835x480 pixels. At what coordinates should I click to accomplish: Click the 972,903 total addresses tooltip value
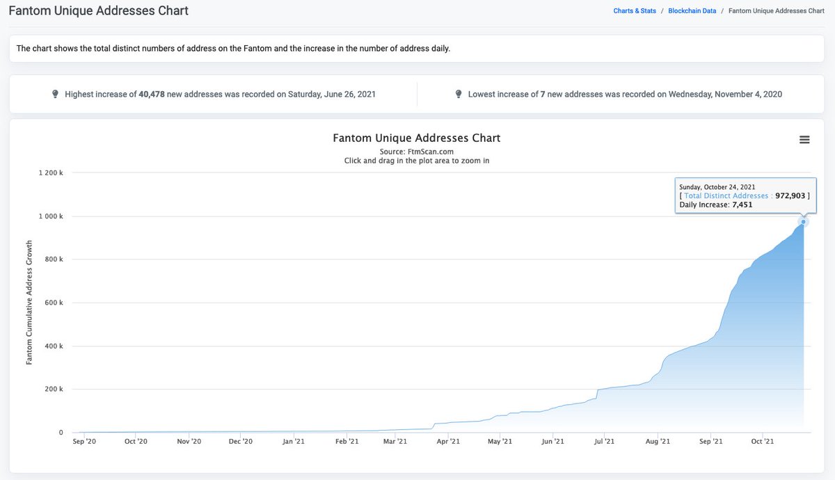tap(790, 196)
